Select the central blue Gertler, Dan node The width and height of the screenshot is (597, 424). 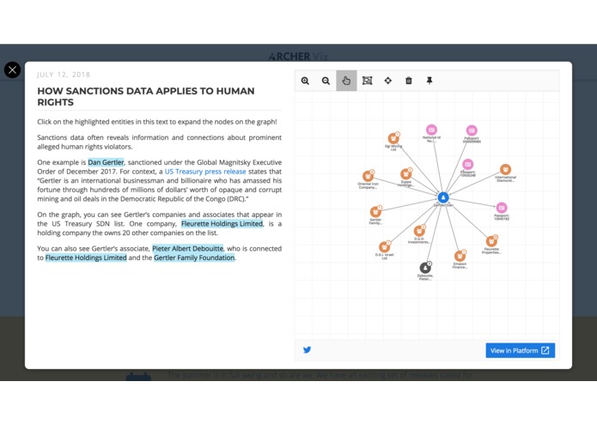[x=443, y=197]
